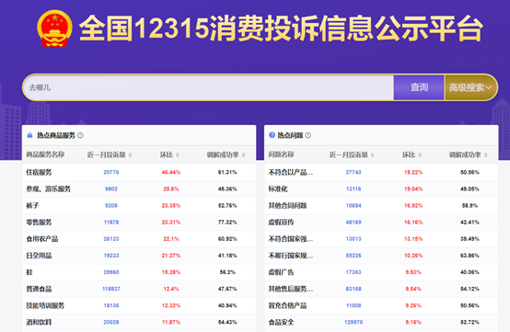
Task: Select the 参观、游乐服务 row name
Action: 48,189
